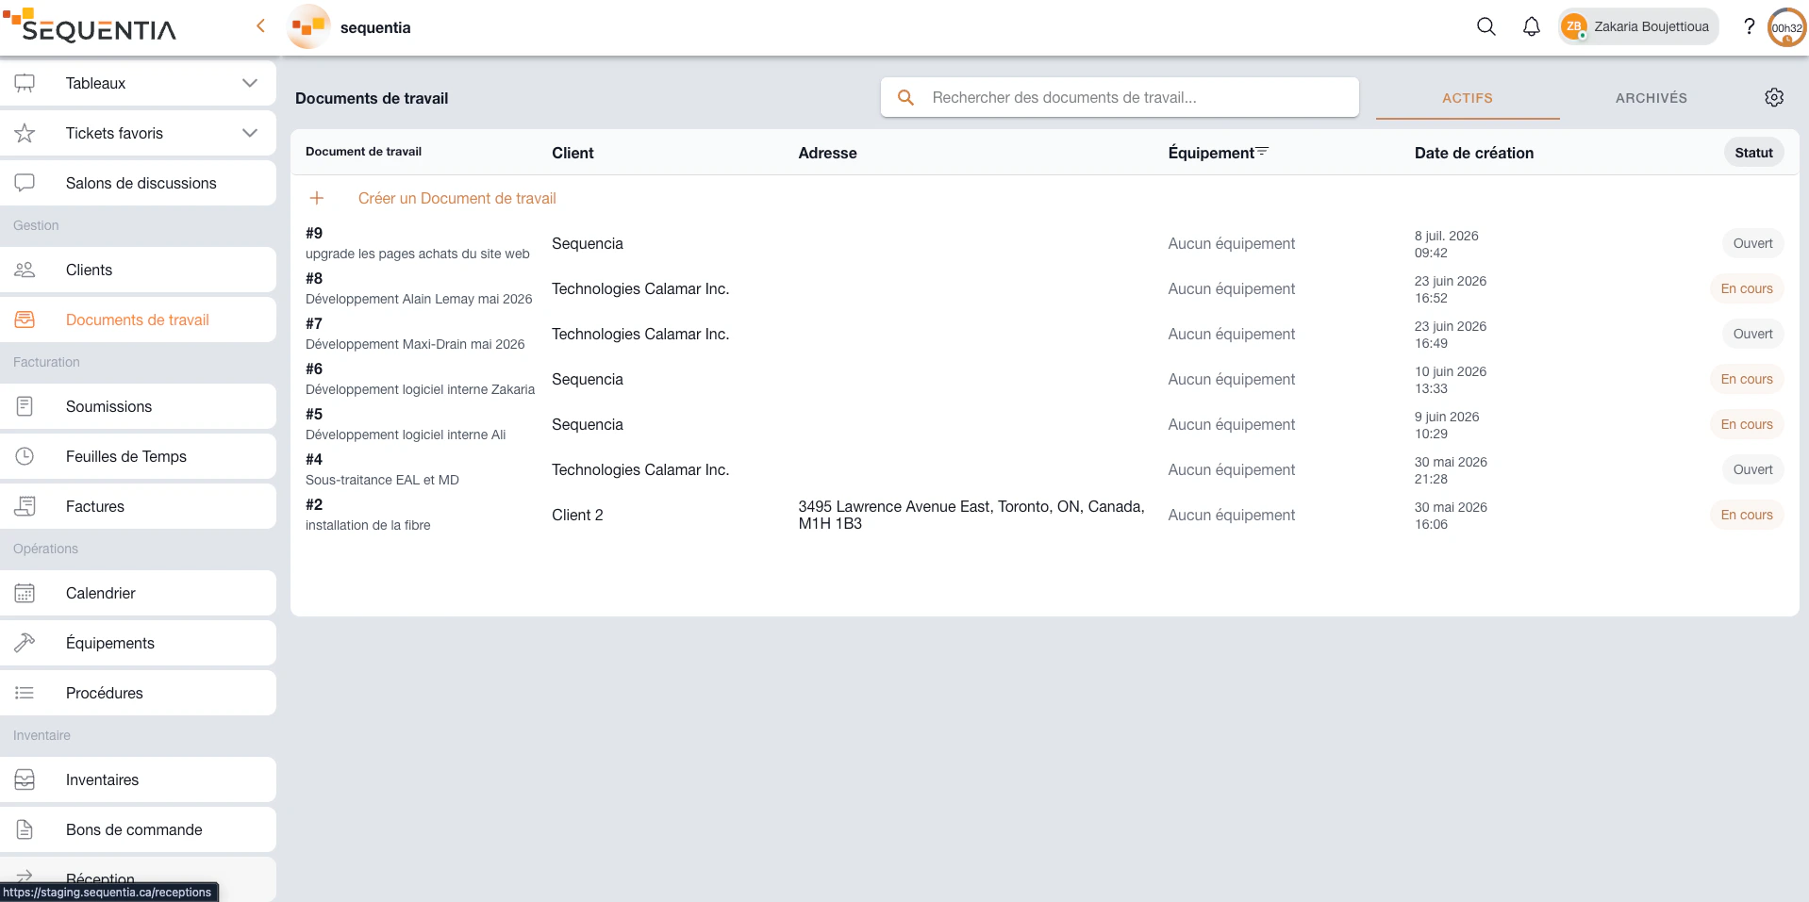Viewport: 1809px width, 902px height.
Task: Click the Tickets favoris star icon
Action: click(25, 133)
